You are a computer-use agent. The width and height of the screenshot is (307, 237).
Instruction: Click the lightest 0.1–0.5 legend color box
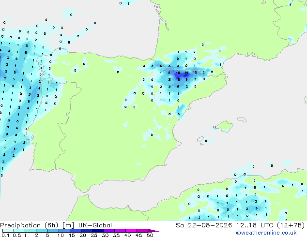(x=8, y=231)
